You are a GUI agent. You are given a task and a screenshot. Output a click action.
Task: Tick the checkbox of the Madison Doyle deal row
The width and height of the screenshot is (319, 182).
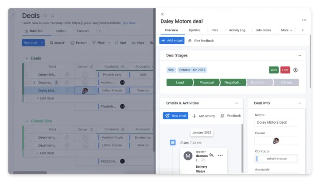(27, 137)
